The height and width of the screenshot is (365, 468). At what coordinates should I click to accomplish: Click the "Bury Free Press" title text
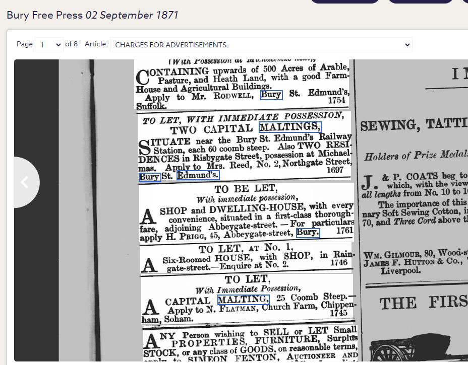pyautogui.click(x=44, y=15)
